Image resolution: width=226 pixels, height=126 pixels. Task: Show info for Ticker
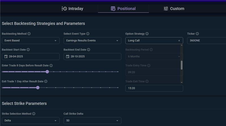[x=197, y=34]
